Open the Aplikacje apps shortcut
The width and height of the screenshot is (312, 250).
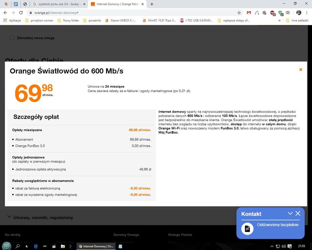pos(12,20)
